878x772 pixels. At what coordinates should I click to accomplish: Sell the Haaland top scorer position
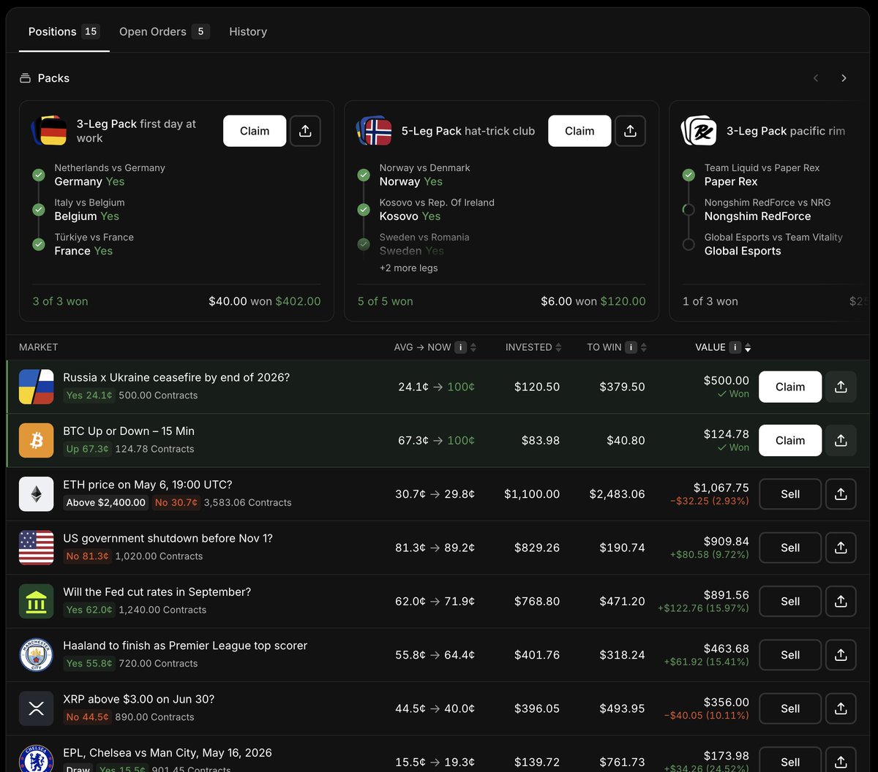click(x=790, y=655)
